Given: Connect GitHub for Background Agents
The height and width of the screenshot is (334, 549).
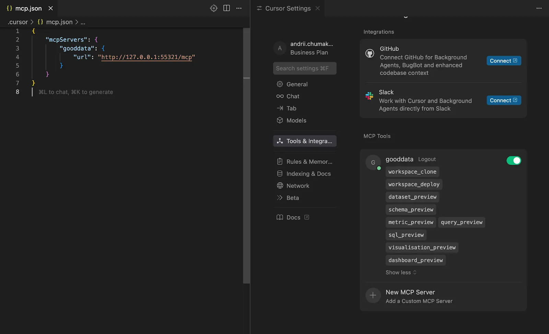Looking at the screenshot, I should (503, 60).
